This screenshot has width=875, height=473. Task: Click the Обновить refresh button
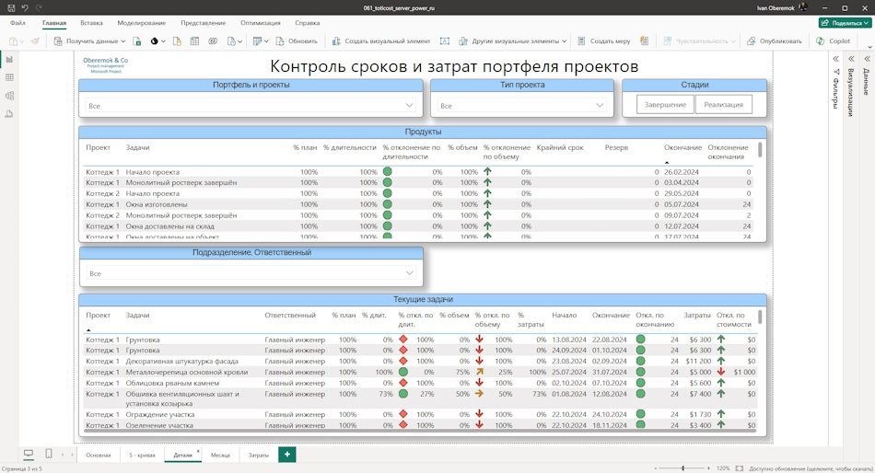[297, 40]
